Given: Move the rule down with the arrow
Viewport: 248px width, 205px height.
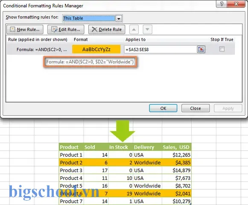Looking at the screenshot, I should [x=147, y=29].
